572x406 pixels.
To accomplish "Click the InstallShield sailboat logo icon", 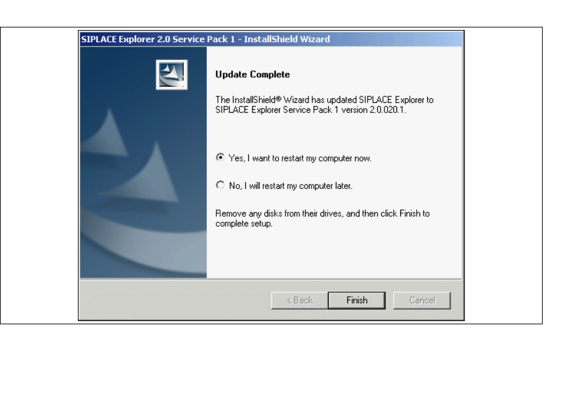I will point(172,75).
